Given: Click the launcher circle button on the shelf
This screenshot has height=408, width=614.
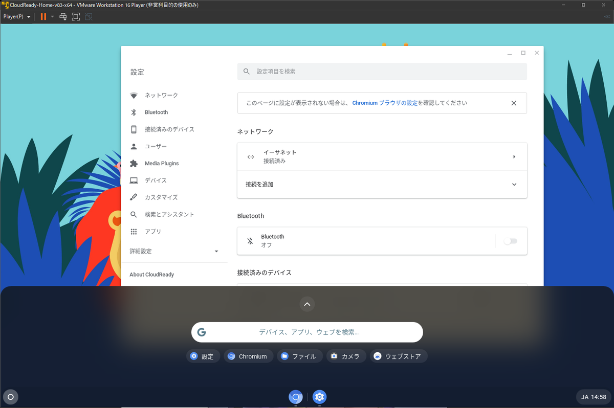Looking at the screenshot, I should tap(10, 396).
